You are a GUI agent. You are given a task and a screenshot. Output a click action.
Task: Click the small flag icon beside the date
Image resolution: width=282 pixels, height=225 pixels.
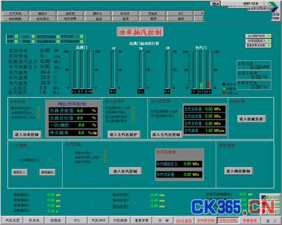pos(216,4)
